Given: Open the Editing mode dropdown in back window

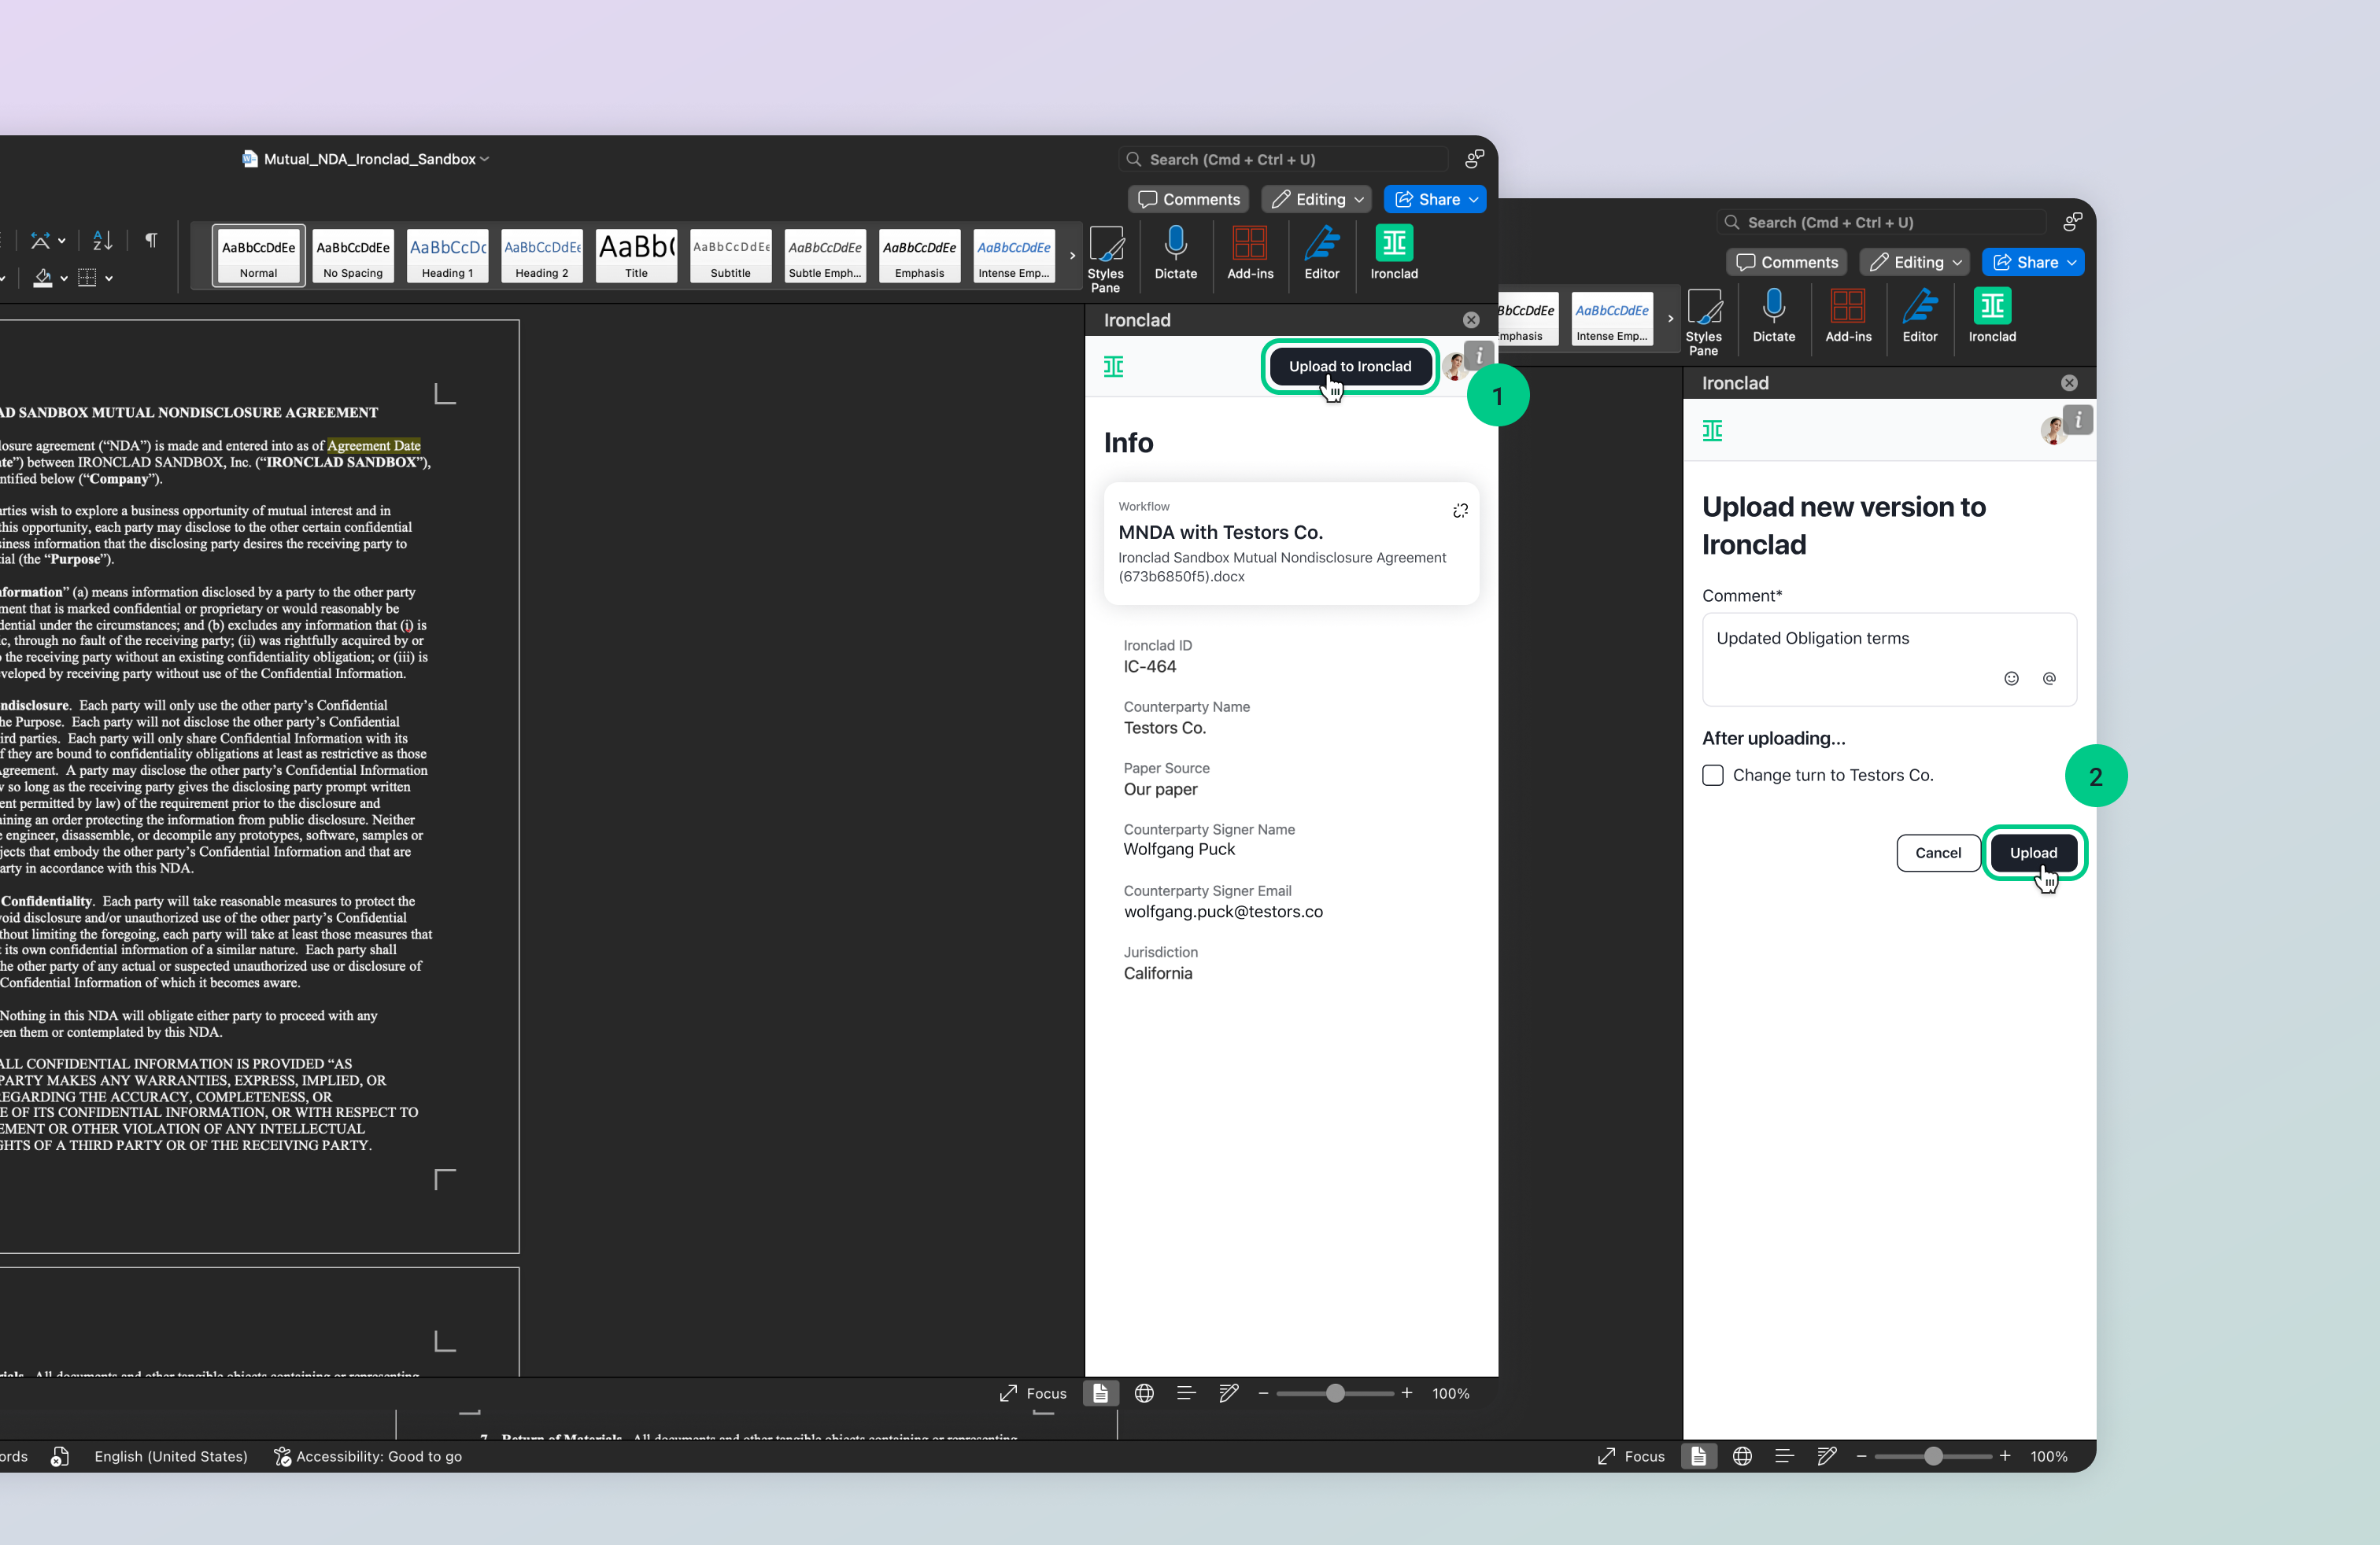Looking at the screenshot, I should point(1915,263).
